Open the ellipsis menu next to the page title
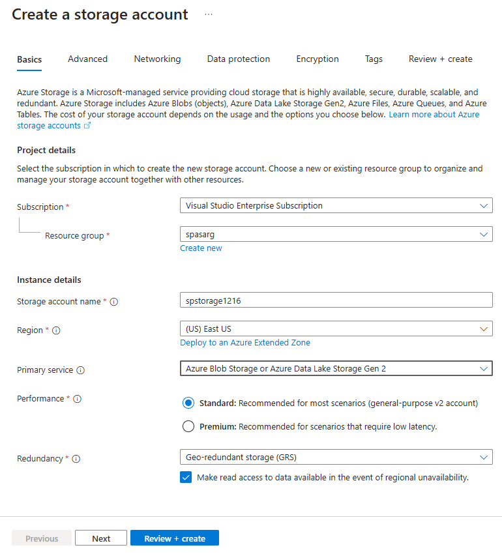This screenshot has width=502, height=554. tap(208, 13)
